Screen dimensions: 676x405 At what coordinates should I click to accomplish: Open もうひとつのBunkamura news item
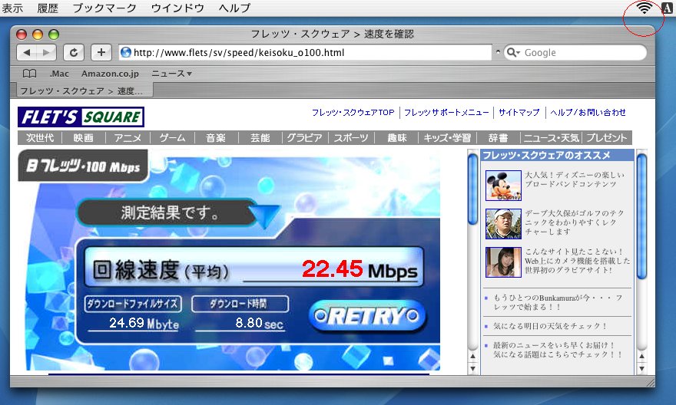558,302
